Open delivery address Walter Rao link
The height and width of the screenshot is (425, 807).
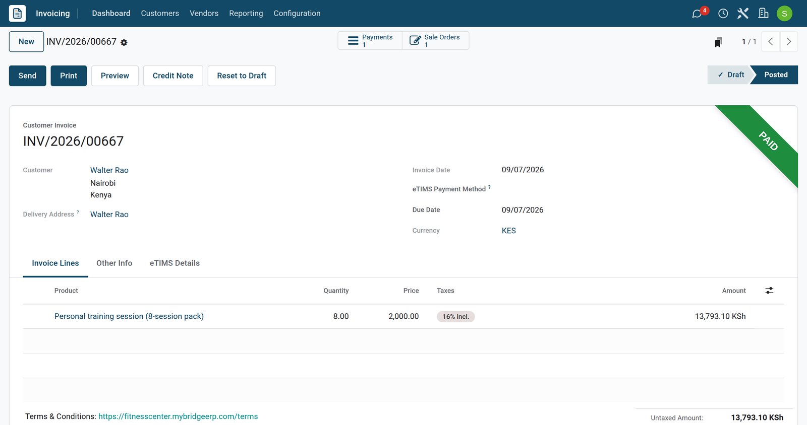(x=109, y=215)
